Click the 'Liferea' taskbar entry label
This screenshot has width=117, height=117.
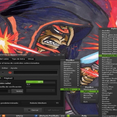tap(20, 116)
